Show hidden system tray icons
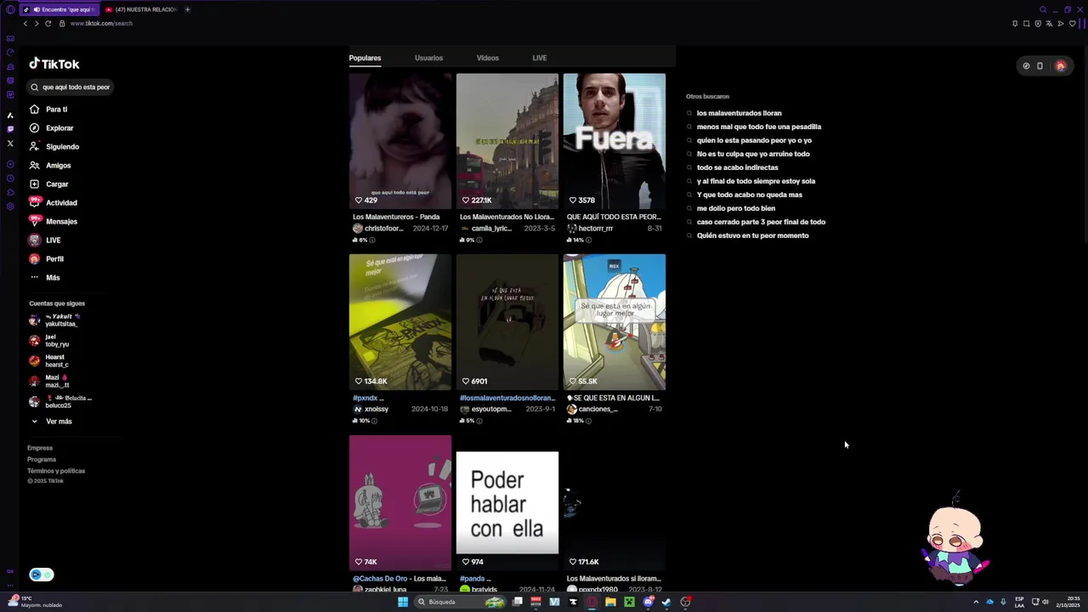The height and width of the screenshot is (612, 1088). pos(976,602)
